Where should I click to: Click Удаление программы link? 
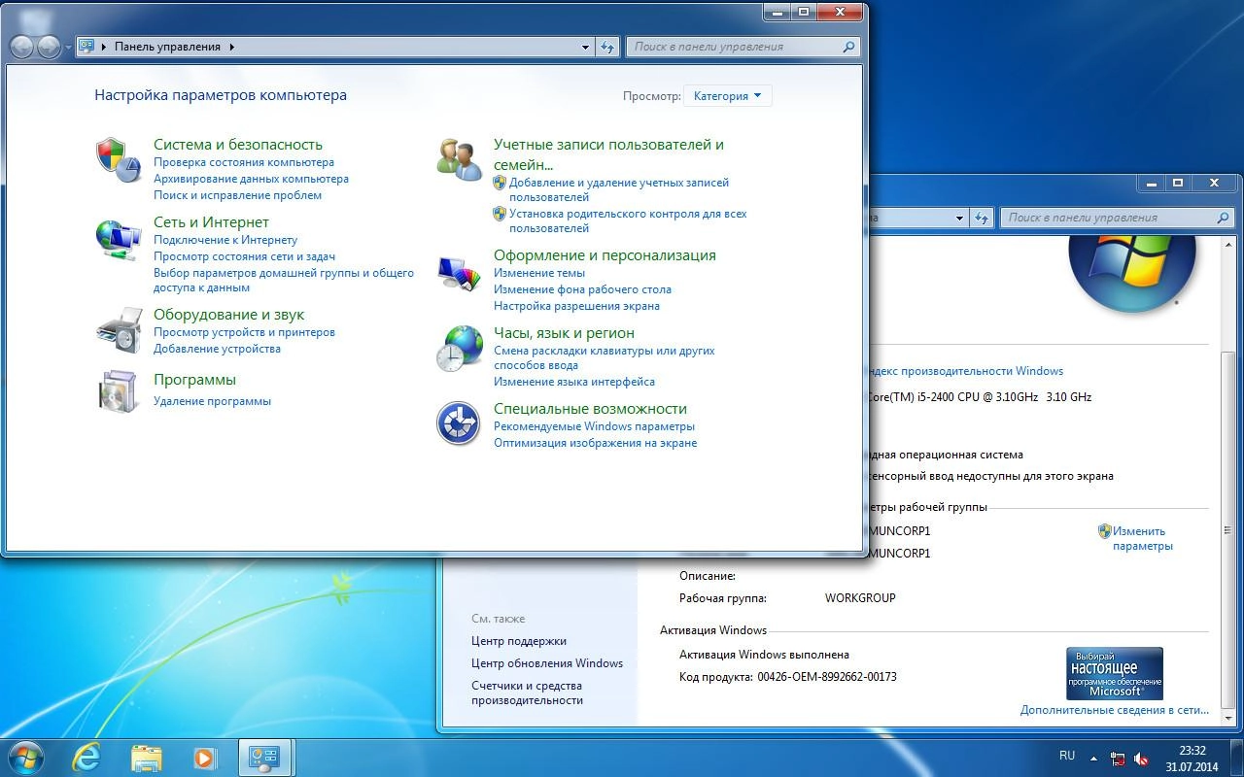212,401
